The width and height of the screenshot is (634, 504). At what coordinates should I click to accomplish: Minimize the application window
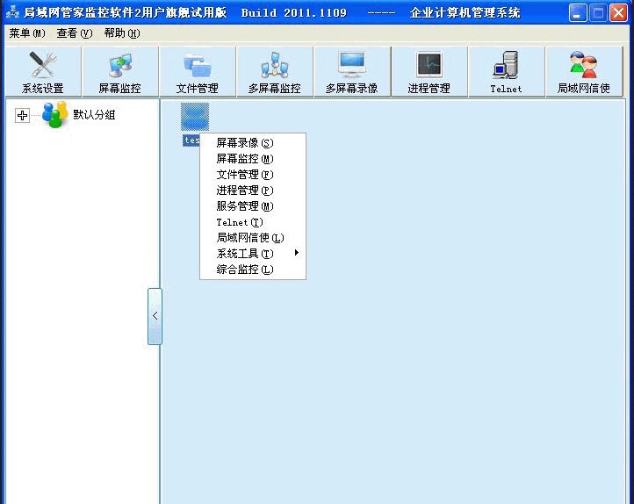pyautogui.click(x=578, y=13)
